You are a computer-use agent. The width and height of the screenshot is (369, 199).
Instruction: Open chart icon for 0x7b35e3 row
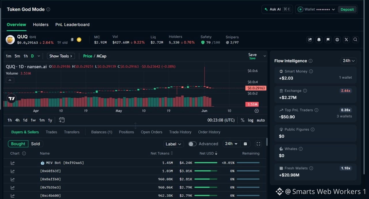(x=13, y=187)
